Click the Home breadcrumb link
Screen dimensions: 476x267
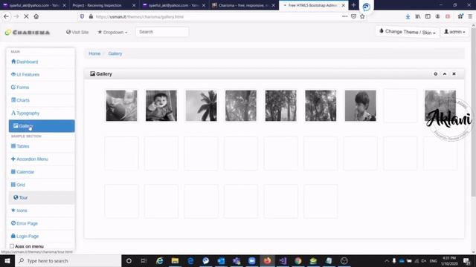pos(94,53)
